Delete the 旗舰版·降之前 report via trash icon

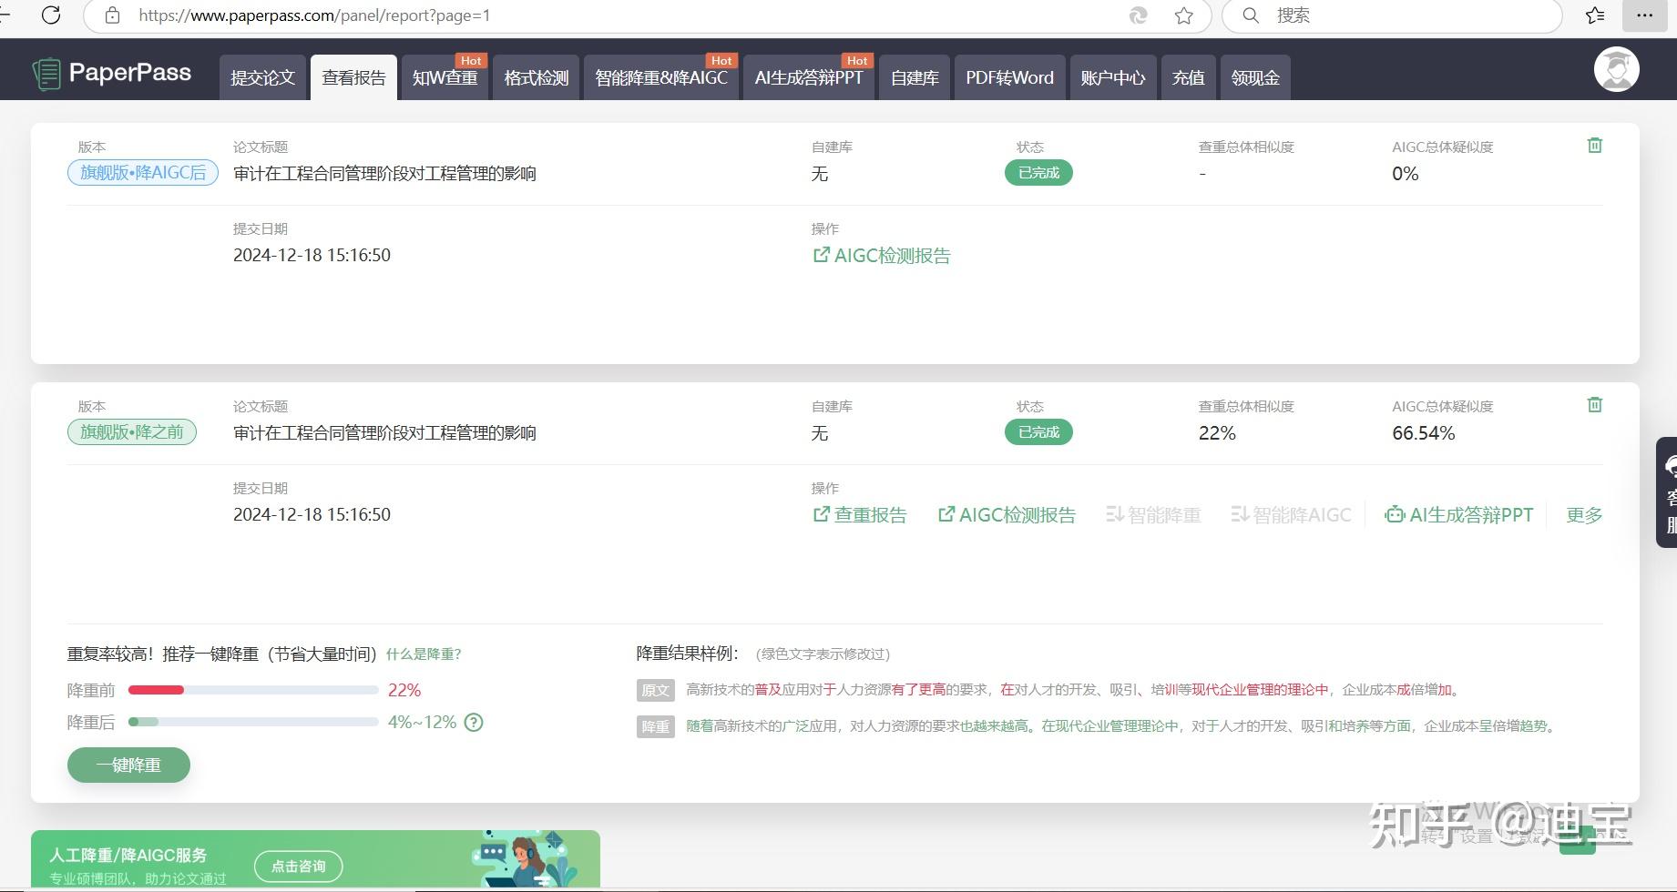point(1594,404)
